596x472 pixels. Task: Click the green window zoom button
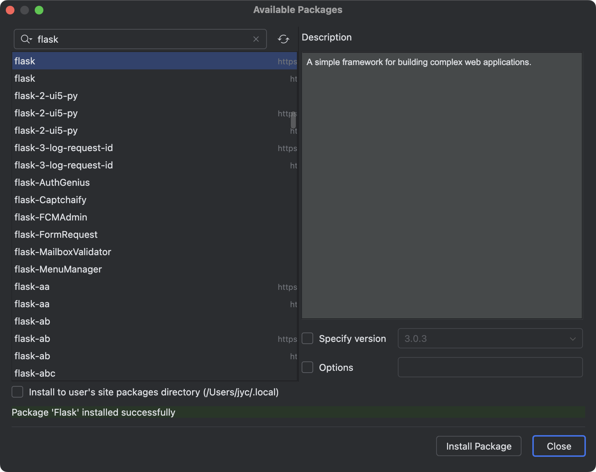click(39, 10)
